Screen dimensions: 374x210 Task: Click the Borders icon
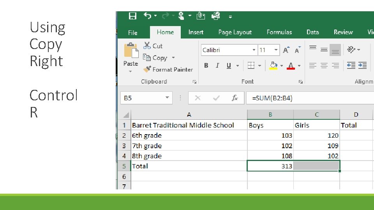[251, 65]
